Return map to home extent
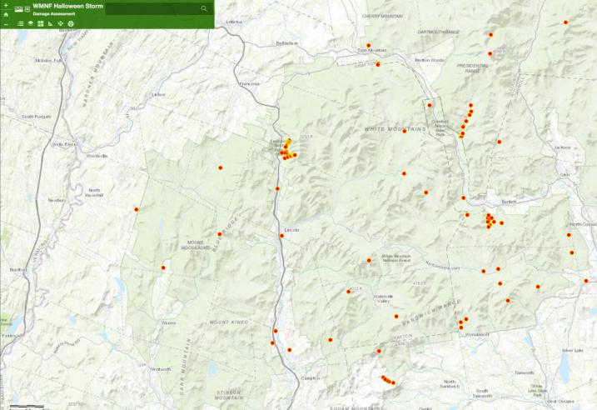 click(6, 14)
